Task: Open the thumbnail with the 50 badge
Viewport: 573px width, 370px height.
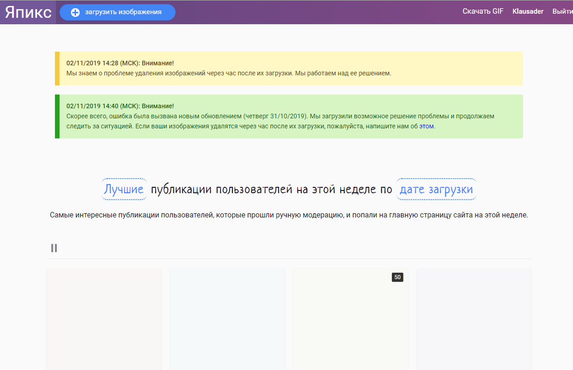Action: pyautogui.click(x=350, y=319)
